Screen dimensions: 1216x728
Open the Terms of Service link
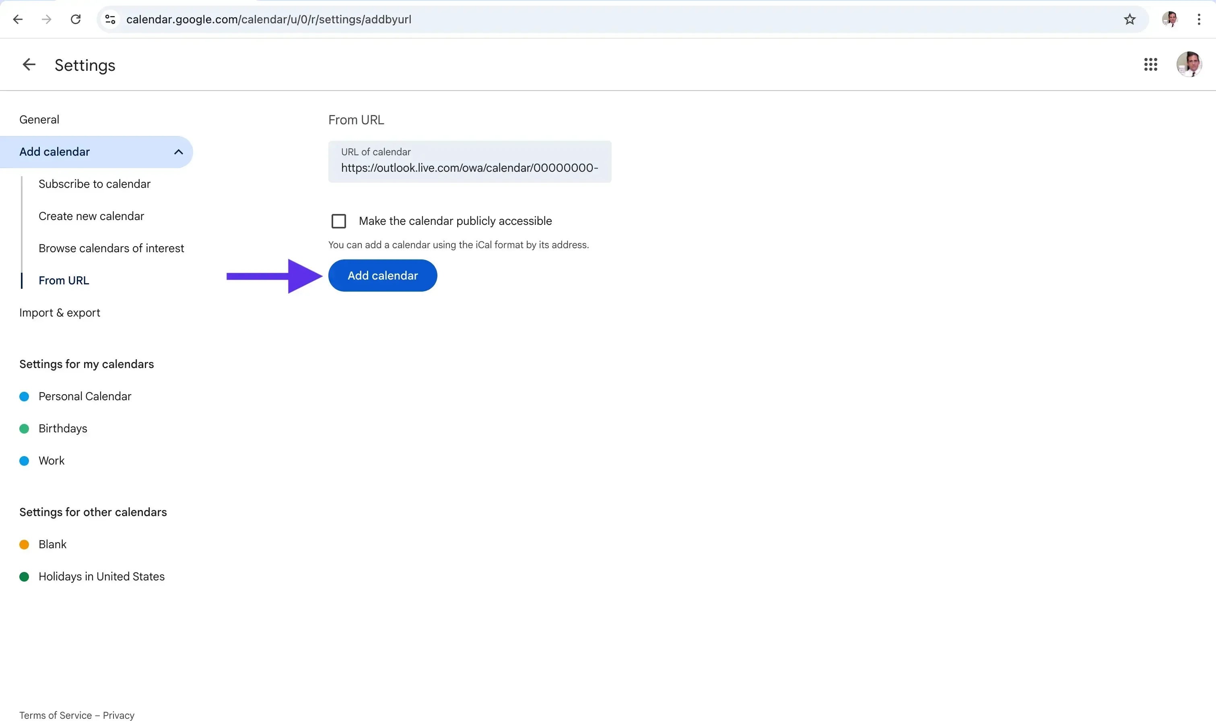coord(56,715)
